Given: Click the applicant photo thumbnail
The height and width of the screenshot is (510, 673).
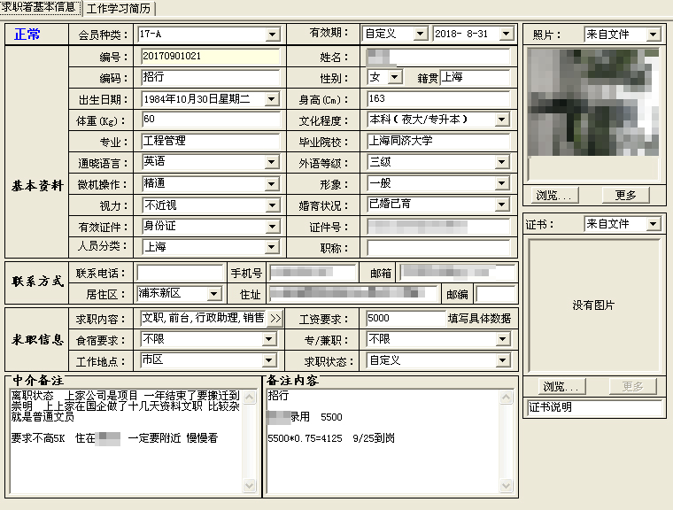Looking at the screenshot, I should click(593, 102).
